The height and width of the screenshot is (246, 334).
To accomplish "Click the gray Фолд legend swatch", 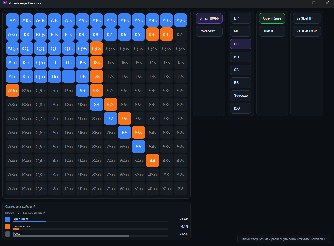I will pos(8,234).
